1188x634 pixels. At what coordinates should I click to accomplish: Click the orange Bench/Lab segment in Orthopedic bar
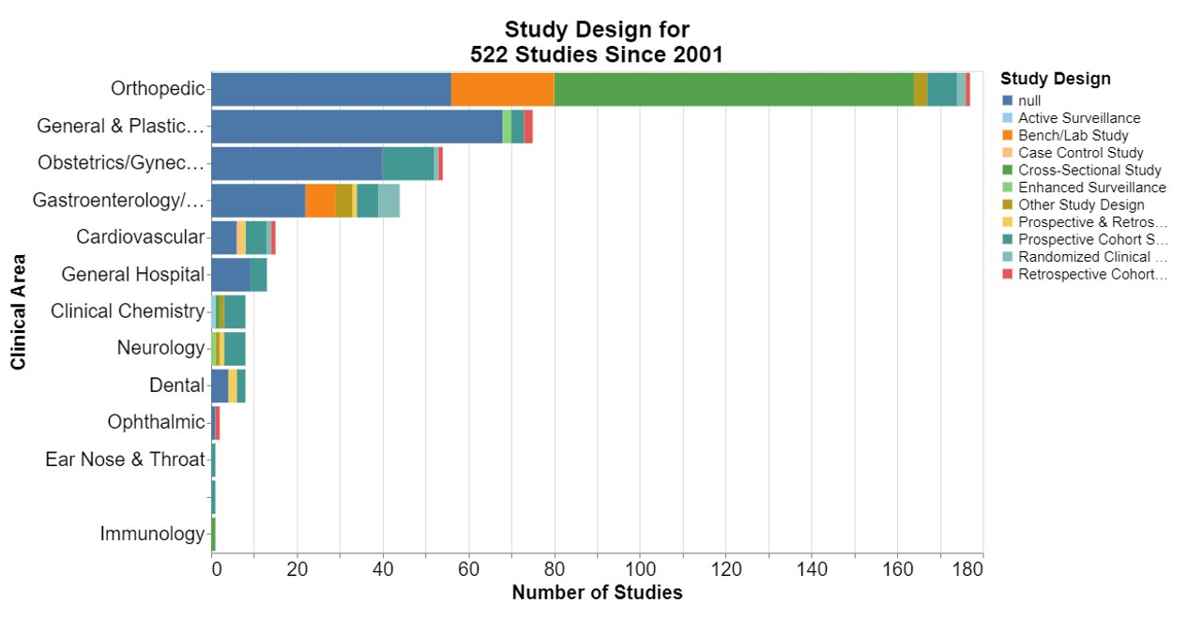(502, 89)
